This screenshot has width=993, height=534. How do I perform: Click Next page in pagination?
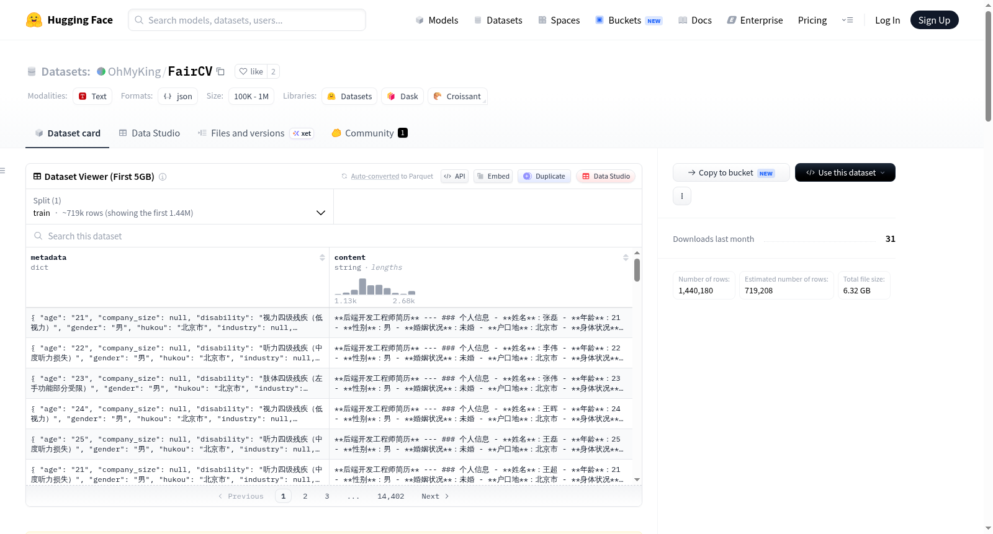[x=435, y=496]
